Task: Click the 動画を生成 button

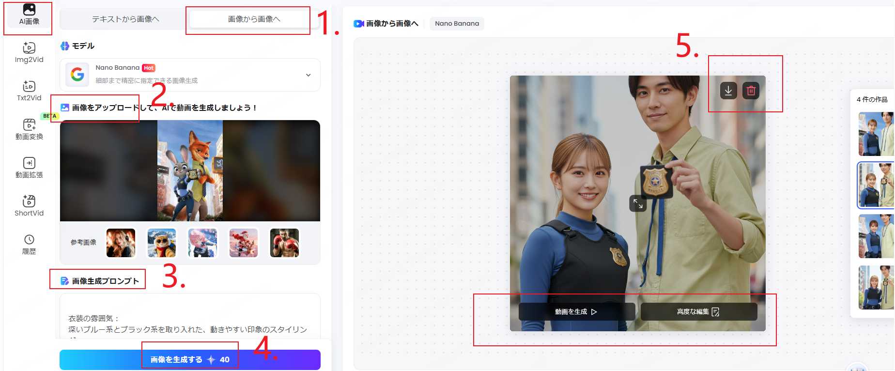Action: [576, 311]
